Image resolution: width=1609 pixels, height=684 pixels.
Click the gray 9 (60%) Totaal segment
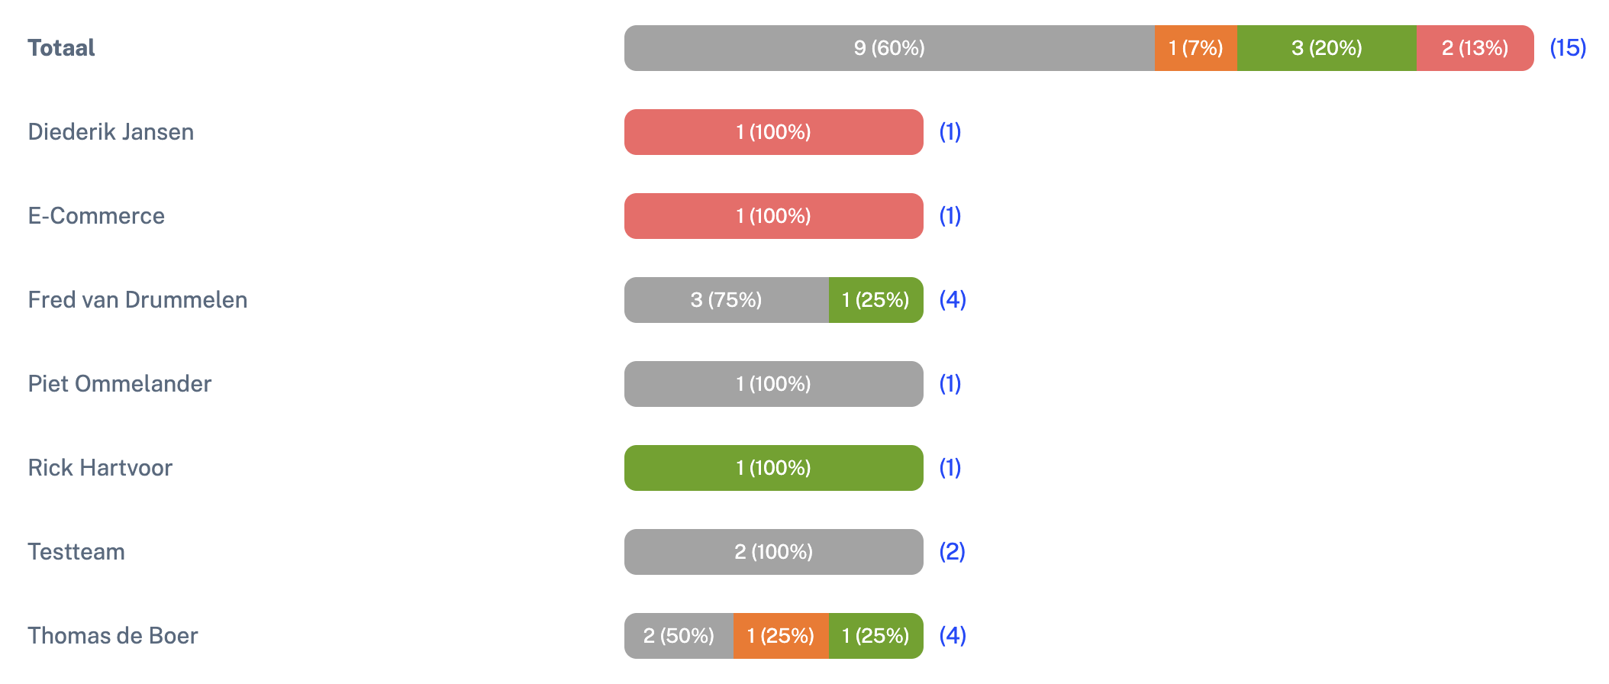click(x=889, y=48)
